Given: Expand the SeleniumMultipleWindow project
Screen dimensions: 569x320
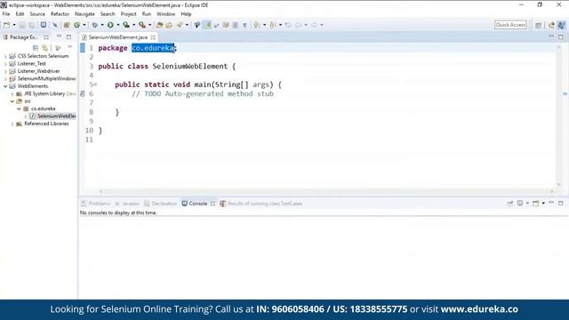Looking at the screenshot, I should [5, 79].
